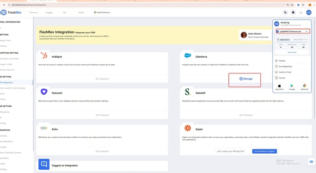Click the profile avatar inside account panel
Viewport: 316px width, 173px height.
tap(276, 24)
